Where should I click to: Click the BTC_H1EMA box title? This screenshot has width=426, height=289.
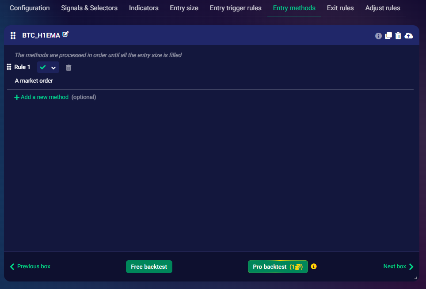(x=41, y=35)
